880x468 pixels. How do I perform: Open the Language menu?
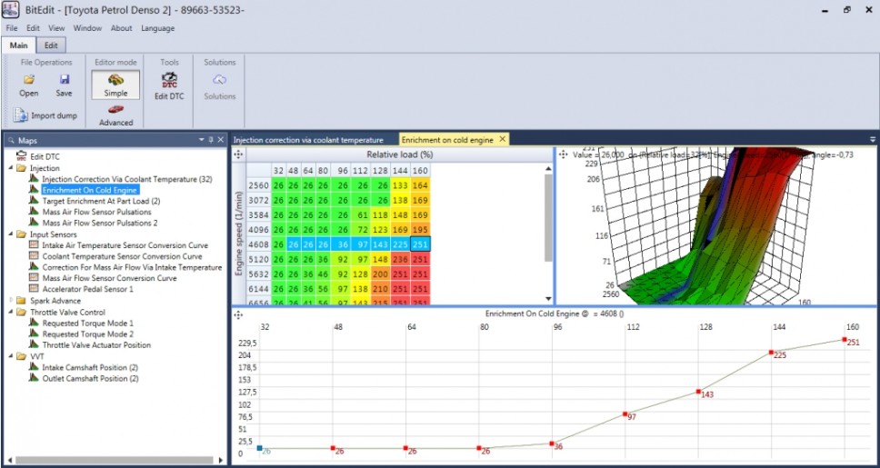coord(157,28)
